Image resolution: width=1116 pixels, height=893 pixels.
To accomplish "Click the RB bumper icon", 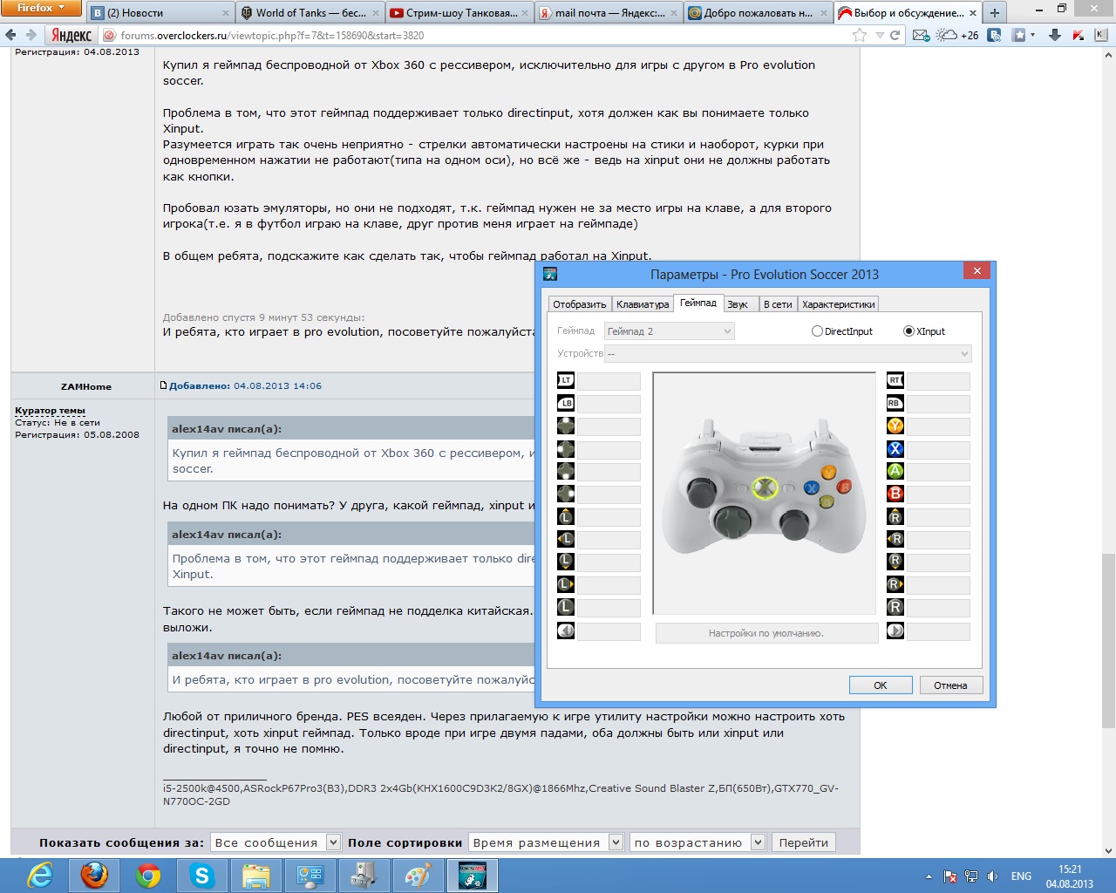I will (x=895, y=403).
